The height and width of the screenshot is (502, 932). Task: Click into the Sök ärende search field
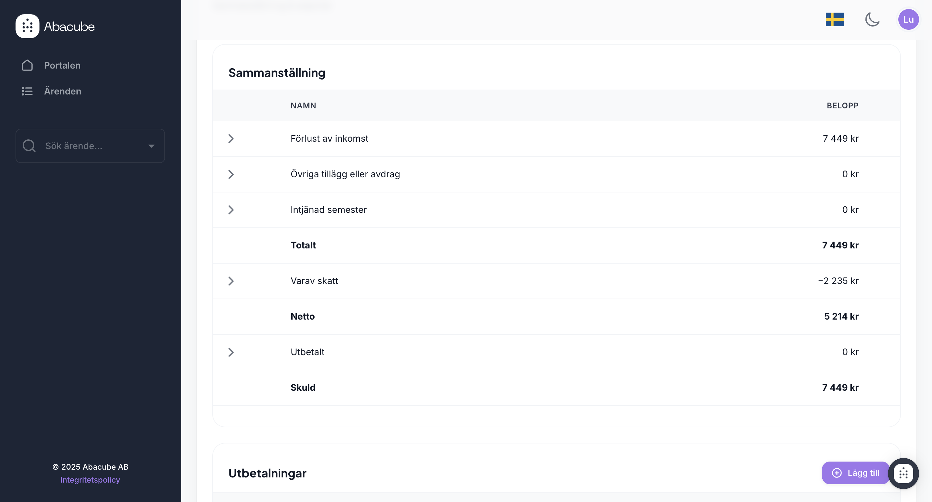tap(91, 146)
